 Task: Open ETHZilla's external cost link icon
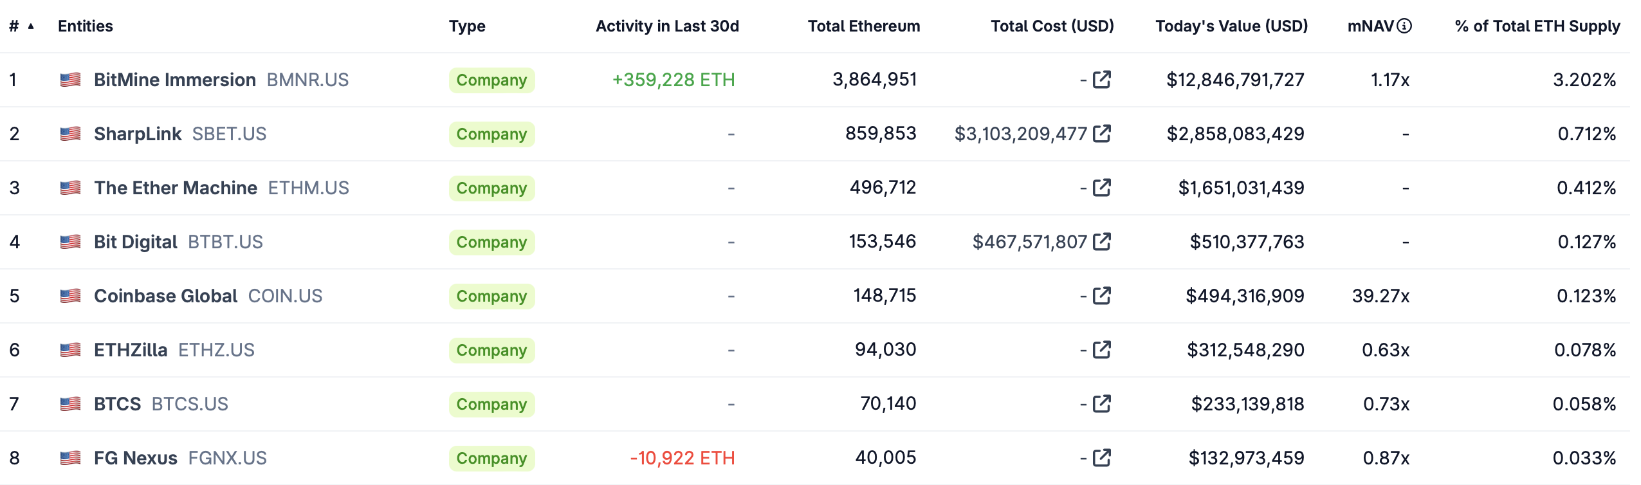coord(1103,351)
